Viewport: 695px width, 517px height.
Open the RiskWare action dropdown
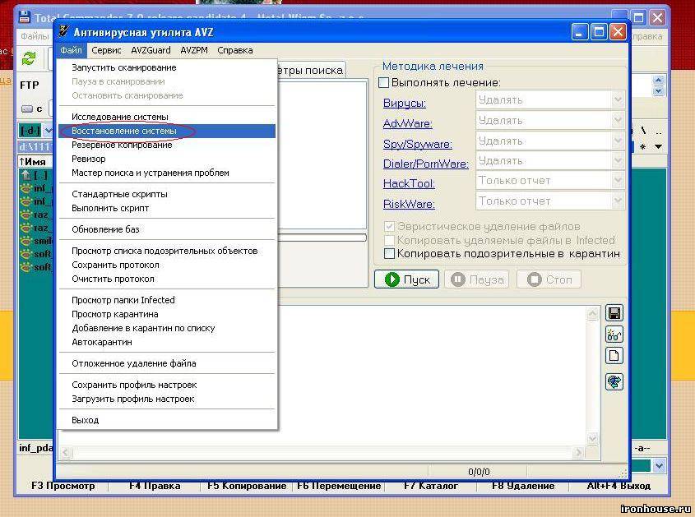coord(618,201)
